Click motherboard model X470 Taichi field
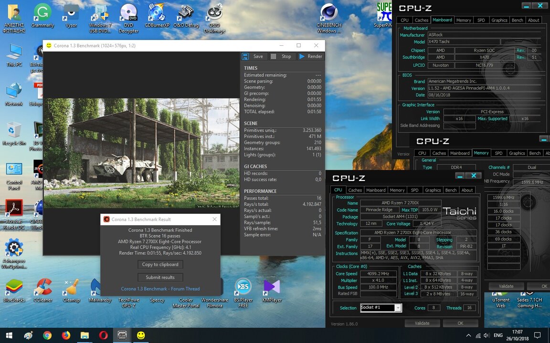 463,41
